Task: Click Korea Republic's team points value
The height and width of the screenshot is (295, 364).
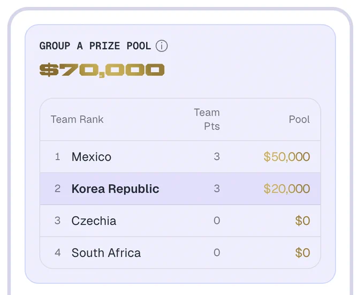Action: tap(217, 188)
